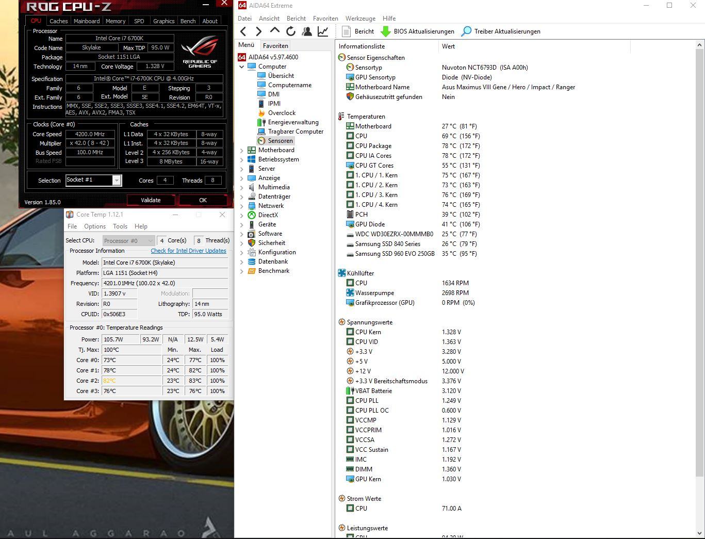Open the Favoriten menu in AIDA64 menu bar
Image resolution: width=705 pixels, height=539 pixels.
(x=325, y=18)
